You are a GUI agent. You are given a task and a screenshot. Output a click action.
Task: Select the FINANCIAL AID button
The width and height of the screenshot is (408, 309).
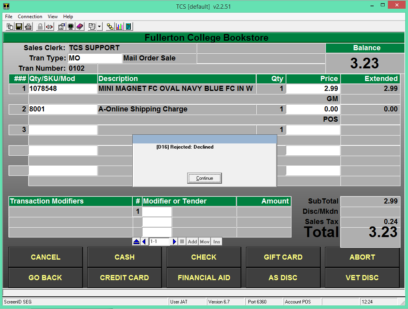(204, 278)
